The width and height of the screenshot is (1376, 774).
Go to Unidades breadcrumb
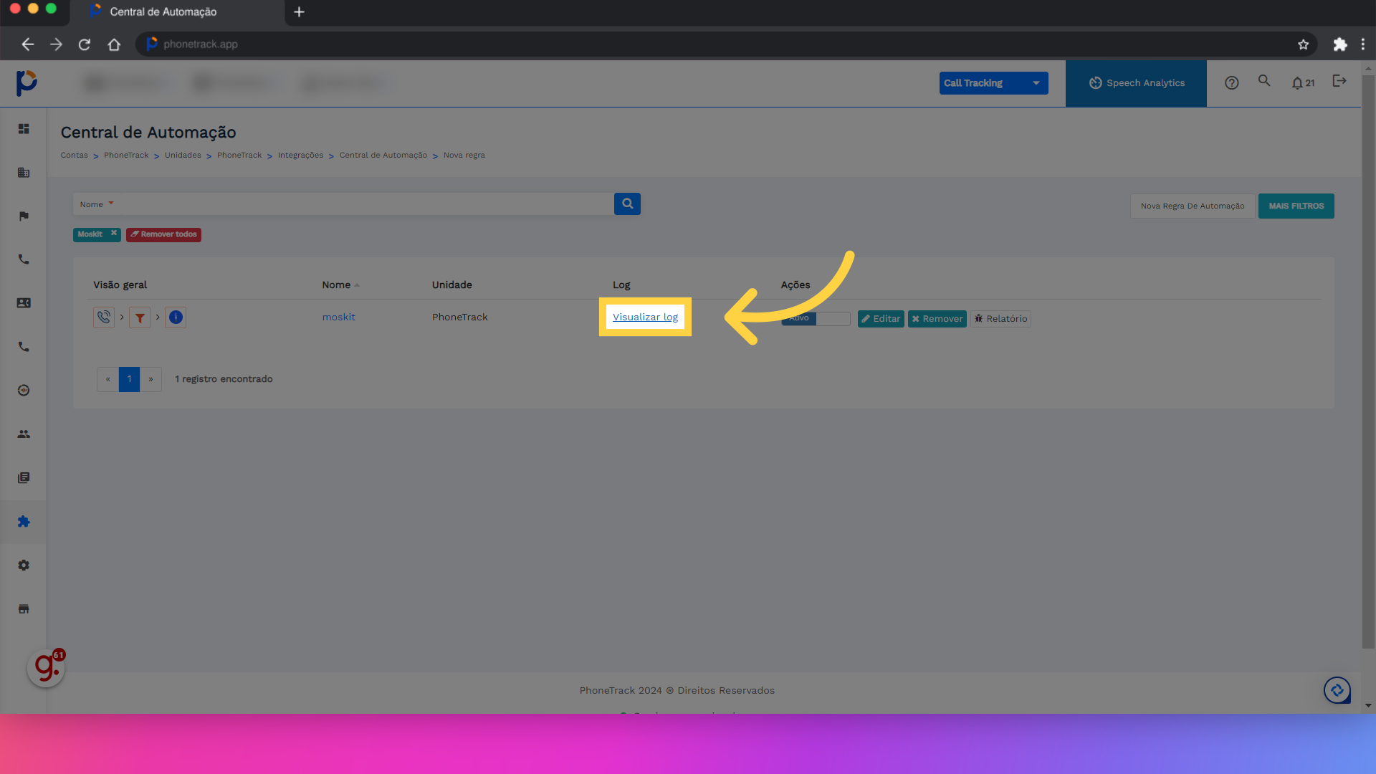[x=183, y=156]
